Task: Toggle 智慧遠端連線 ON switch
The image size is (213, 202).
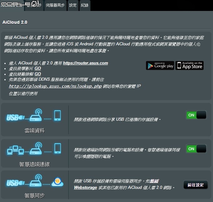Action: (x=196, y=149)
